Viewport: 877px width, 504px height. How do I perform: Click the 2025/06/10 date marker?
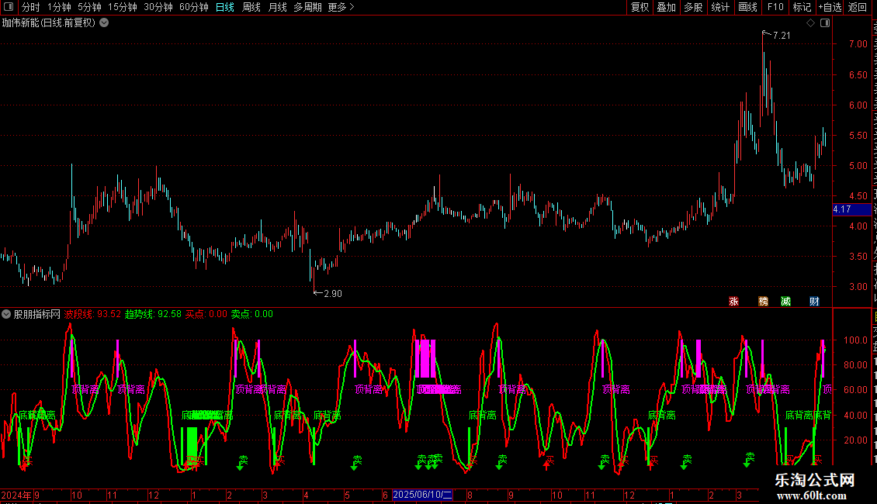coord(423,495)
